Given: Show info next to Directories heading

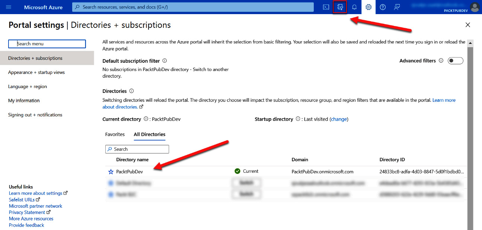Looking at the screenshot, I should 131,91.
